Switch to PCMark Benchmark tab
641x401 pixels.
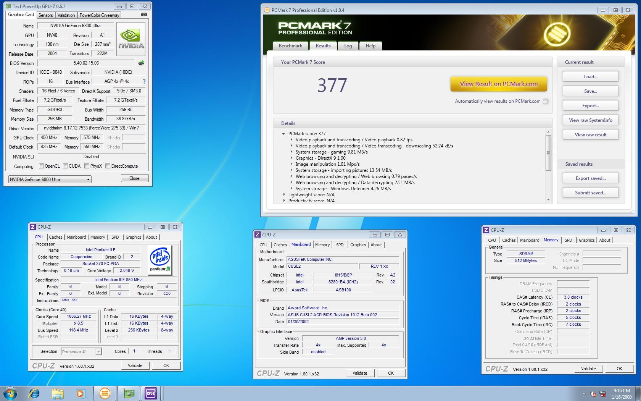(x=290, y=46)
